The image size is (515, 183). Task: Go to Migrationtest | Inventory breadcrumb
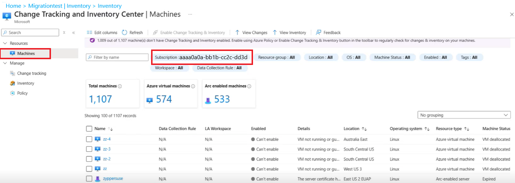pyautogui.click(x=60, y=6)
